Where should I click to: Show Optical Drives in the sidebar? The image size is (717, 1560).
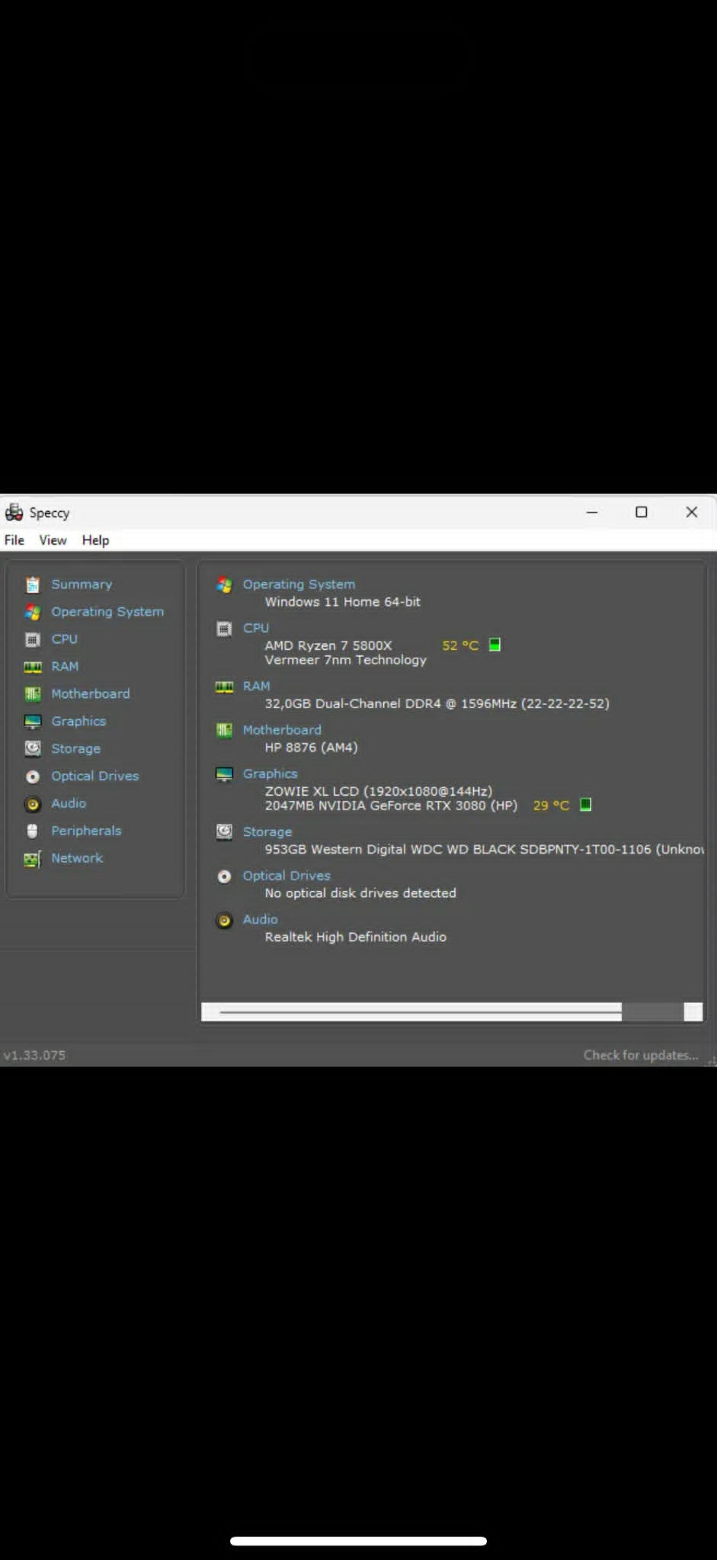tap(94, 776)
